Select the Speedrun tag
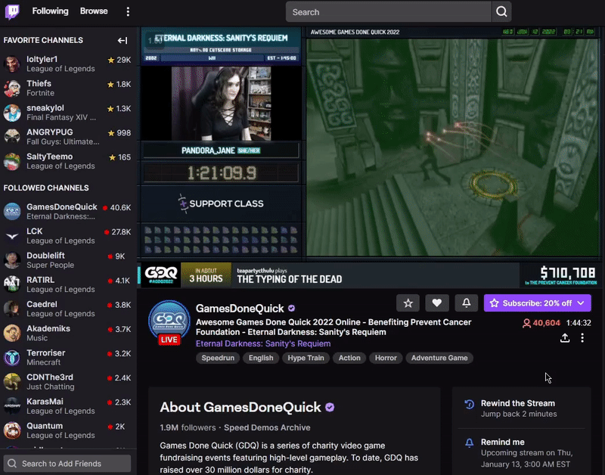This screenshot has height=475, width=605. [218, 358]
